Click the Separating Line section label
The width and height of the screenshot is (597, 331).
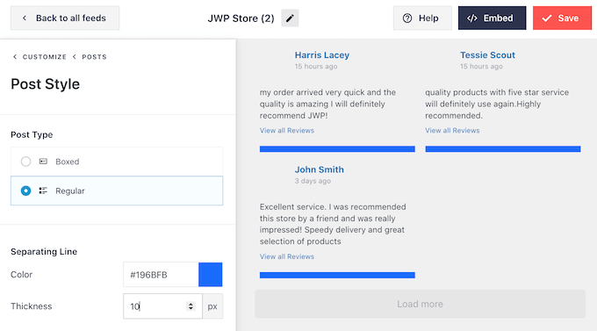point(44,251)
